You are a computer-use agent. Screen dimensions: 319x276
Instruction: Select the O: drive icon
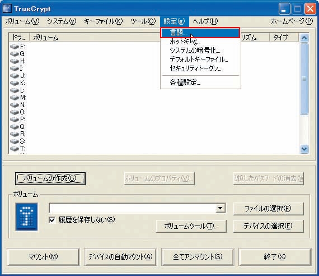point(15,112)
